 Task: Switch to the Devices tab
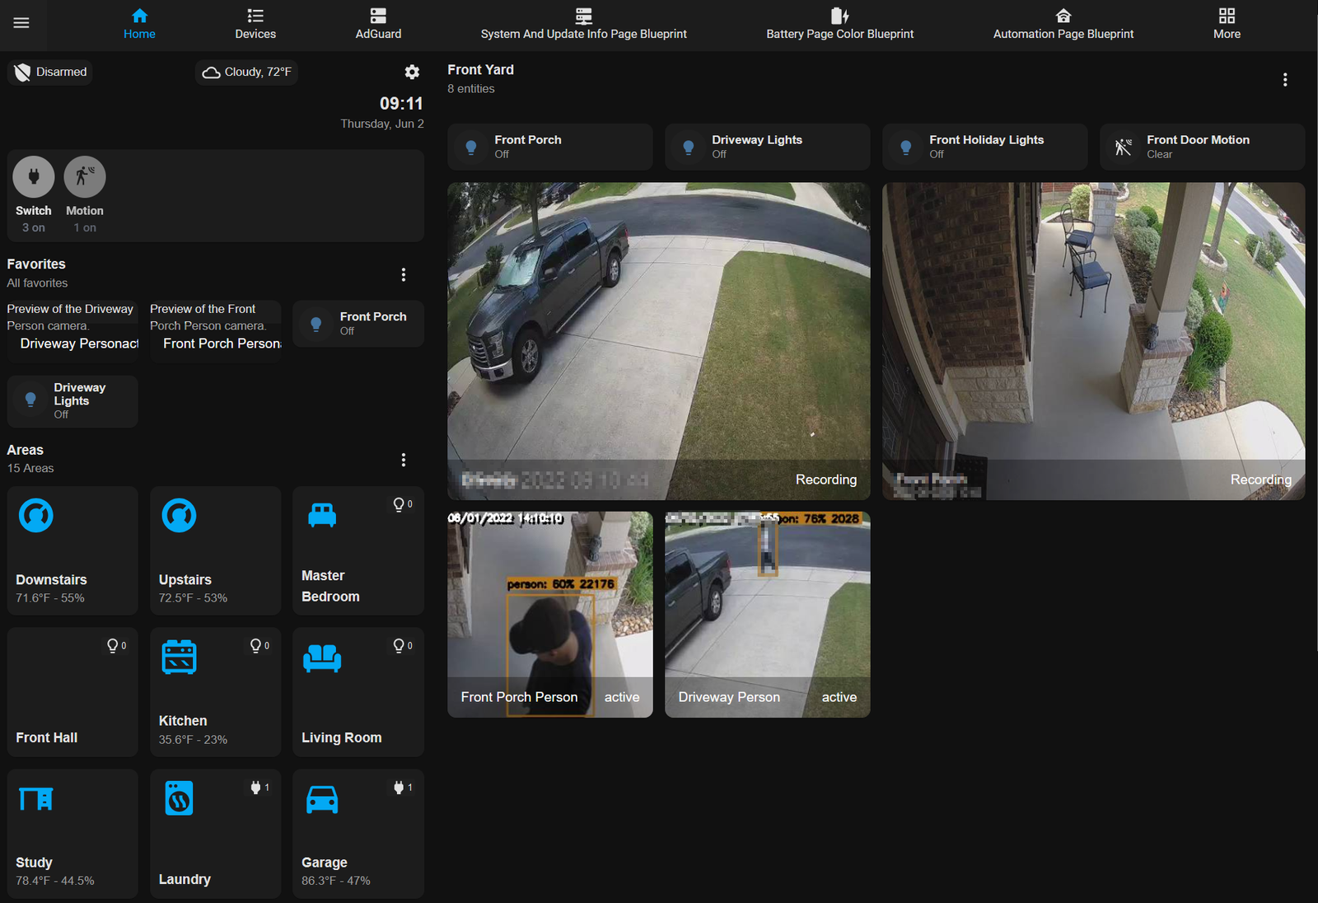coord(255,24)
